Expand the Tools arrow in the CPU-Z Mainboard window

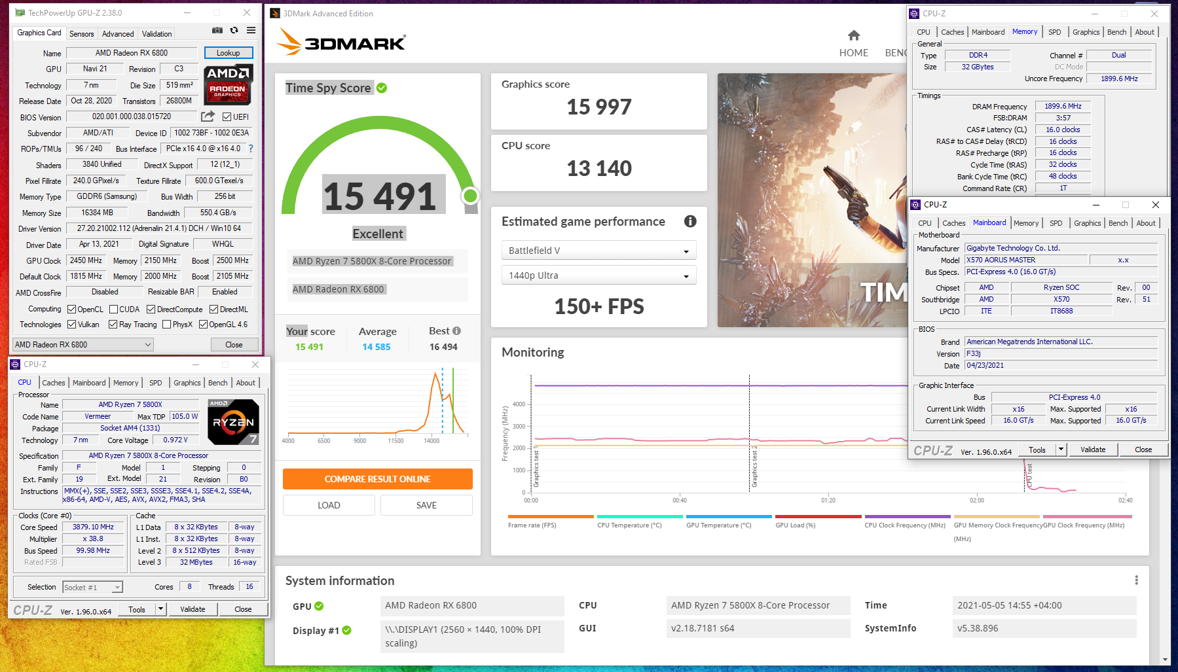1061,450
